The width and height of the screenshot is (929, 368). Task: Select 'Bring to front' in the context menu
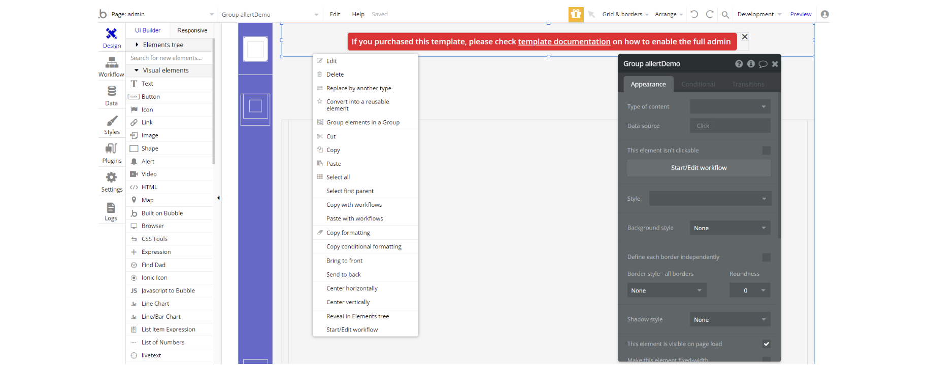coord(344,261)
